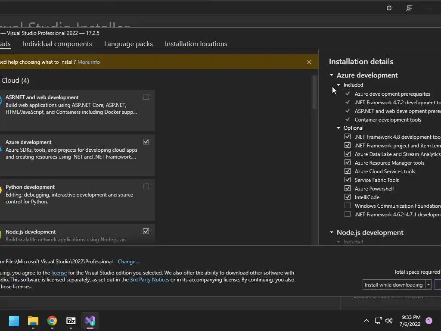Click workloads list vertical scrollbar
This screenshot has height=331, width=441.
tap(314, 92)
